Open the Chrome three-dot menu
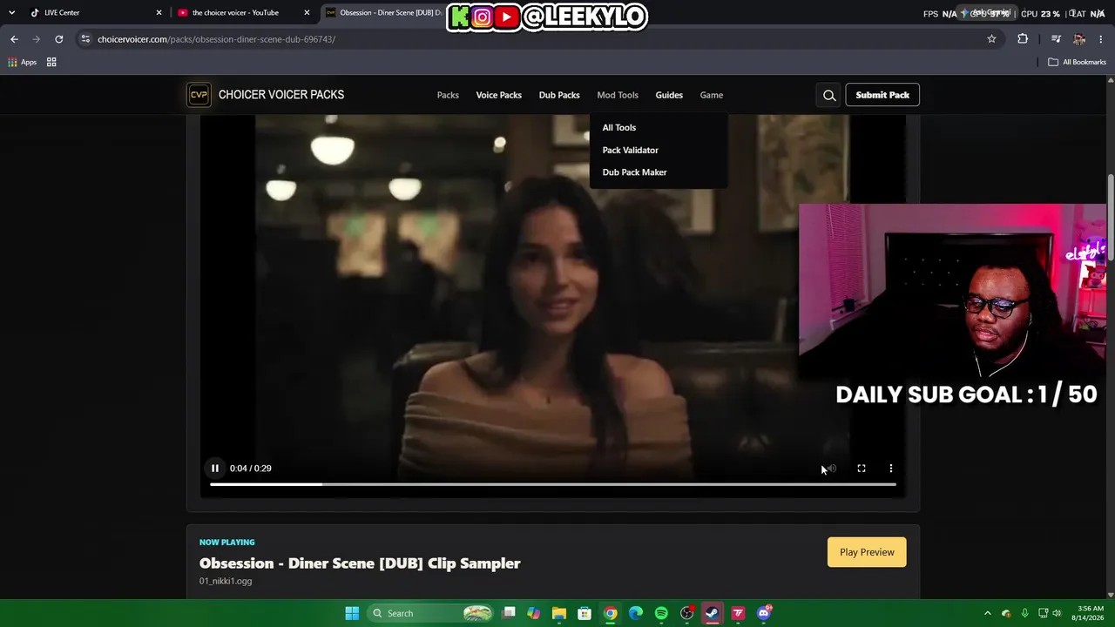 (x=1101, y=39)
